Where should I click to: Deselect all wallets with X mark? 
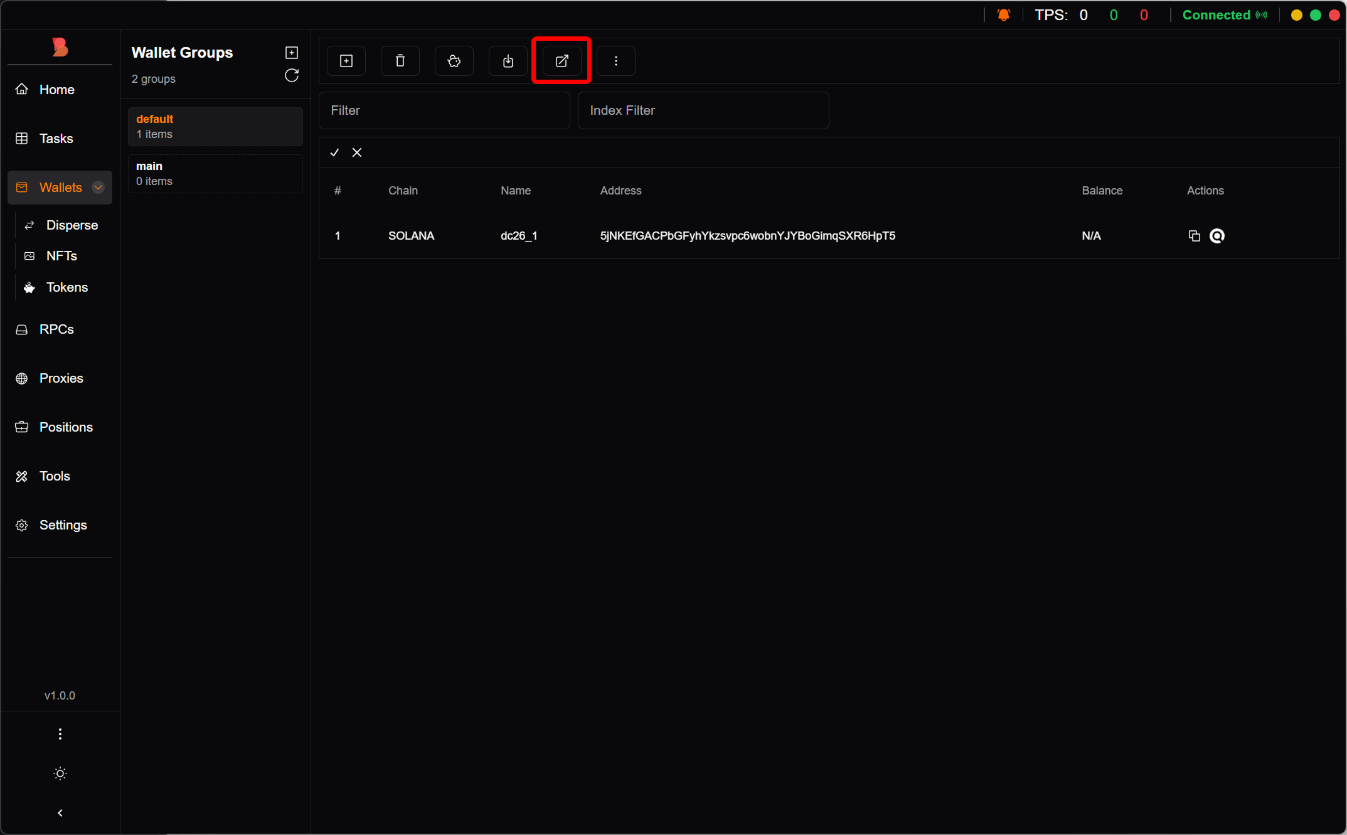pos(357,152)
